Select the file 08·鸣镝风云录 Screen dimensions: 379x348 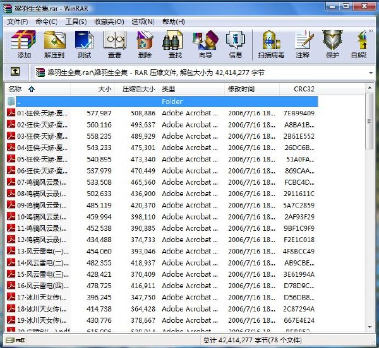coord(42,194)
